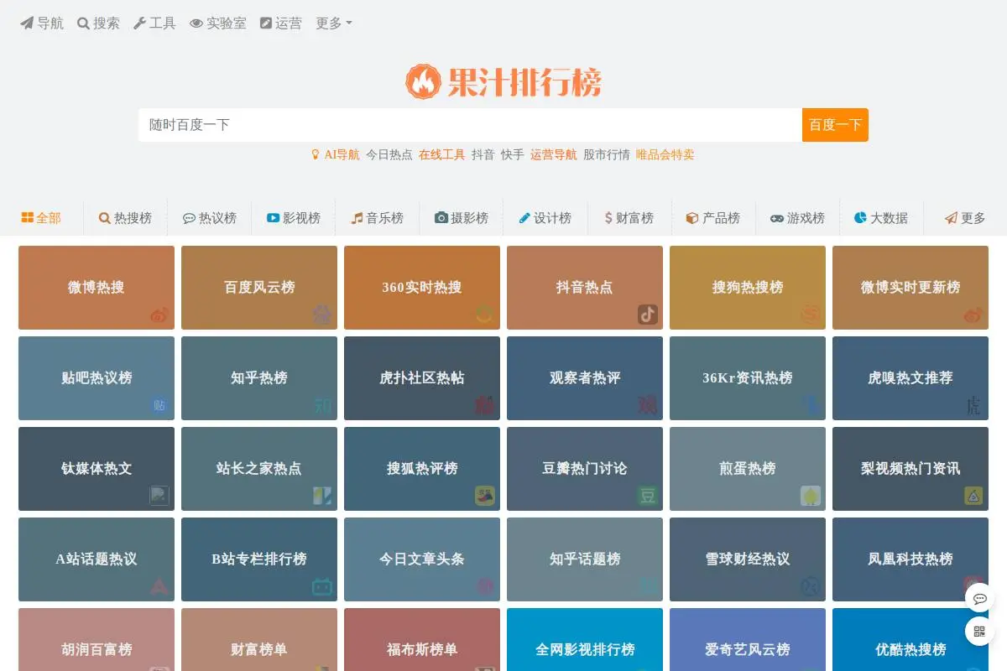This screenshot has height=671, width=1007.
Task: Click the Sogou icon on 搜狗热搜榜 card
Action: [811, 315]
